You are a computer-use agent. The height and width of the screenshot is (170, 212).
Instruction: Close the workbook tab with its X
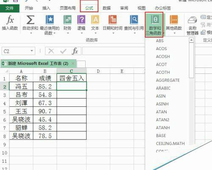point(73,64)
